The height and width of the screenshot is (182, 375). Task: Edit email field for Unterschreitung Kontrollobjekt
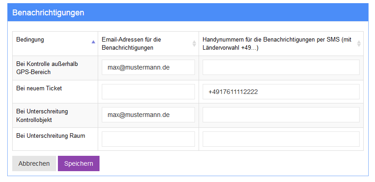pos(148,115)
